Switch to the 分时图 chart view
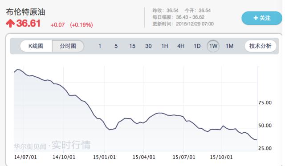 pyautogui.click(x=68, y=46)
